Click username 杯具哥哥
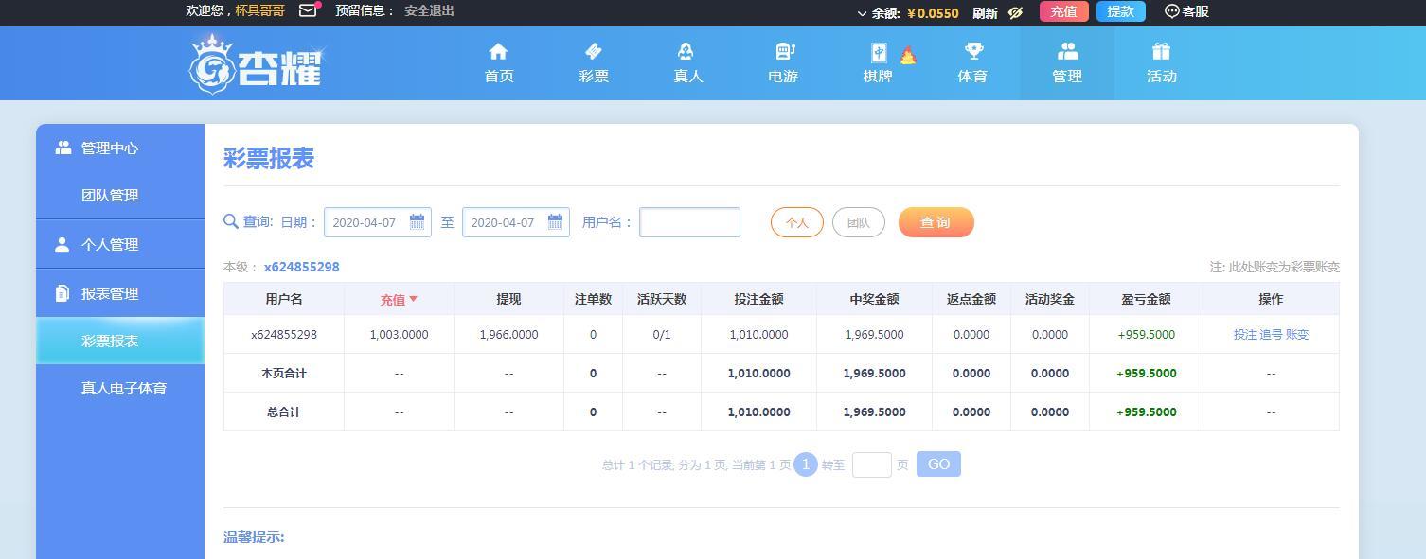The image size is (1426, 559). tap(259, 10)
